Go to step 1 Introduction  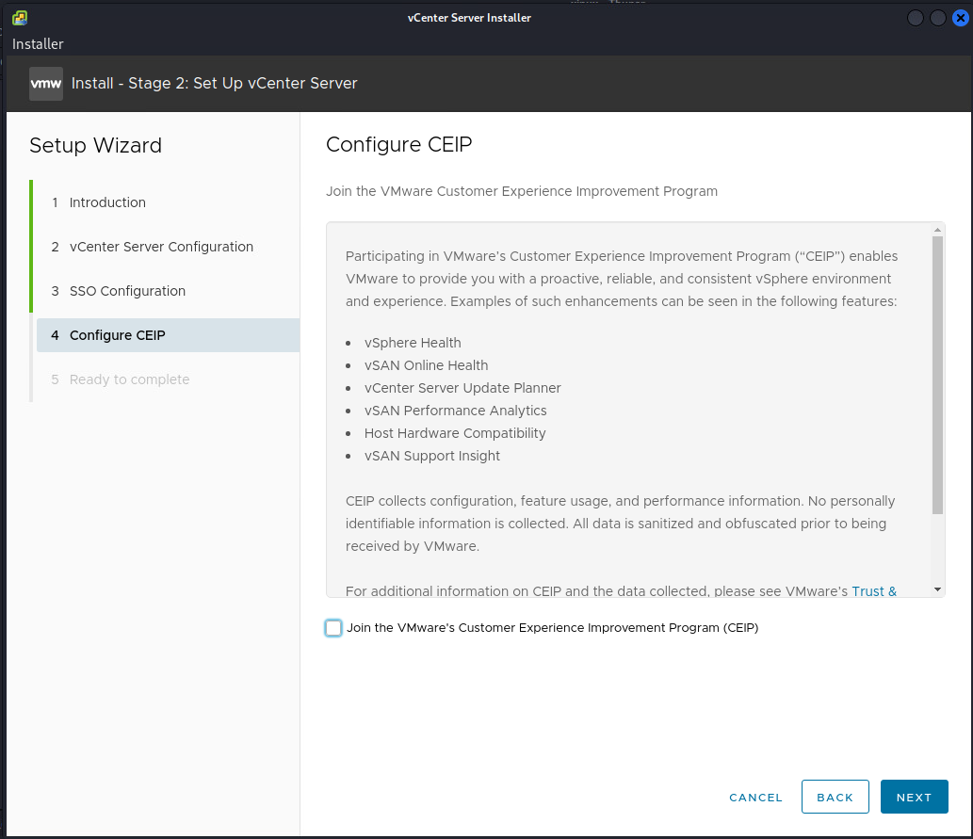click(x=107, y=202)
